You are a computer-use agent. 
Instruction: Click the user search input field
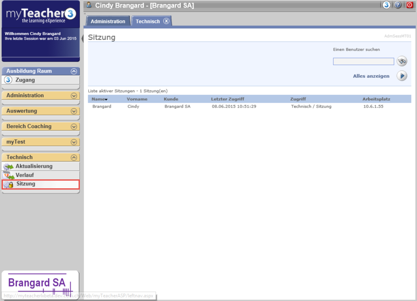pyautogui.click(x=363, y=62)
